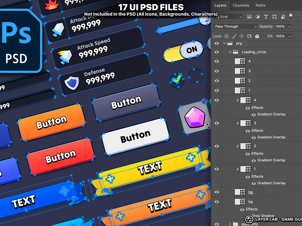Image resolution: width=302 pixels, height=226 pixels.
Task: Filter layers by adjustment layer type
Action: (x=257, y=17)
